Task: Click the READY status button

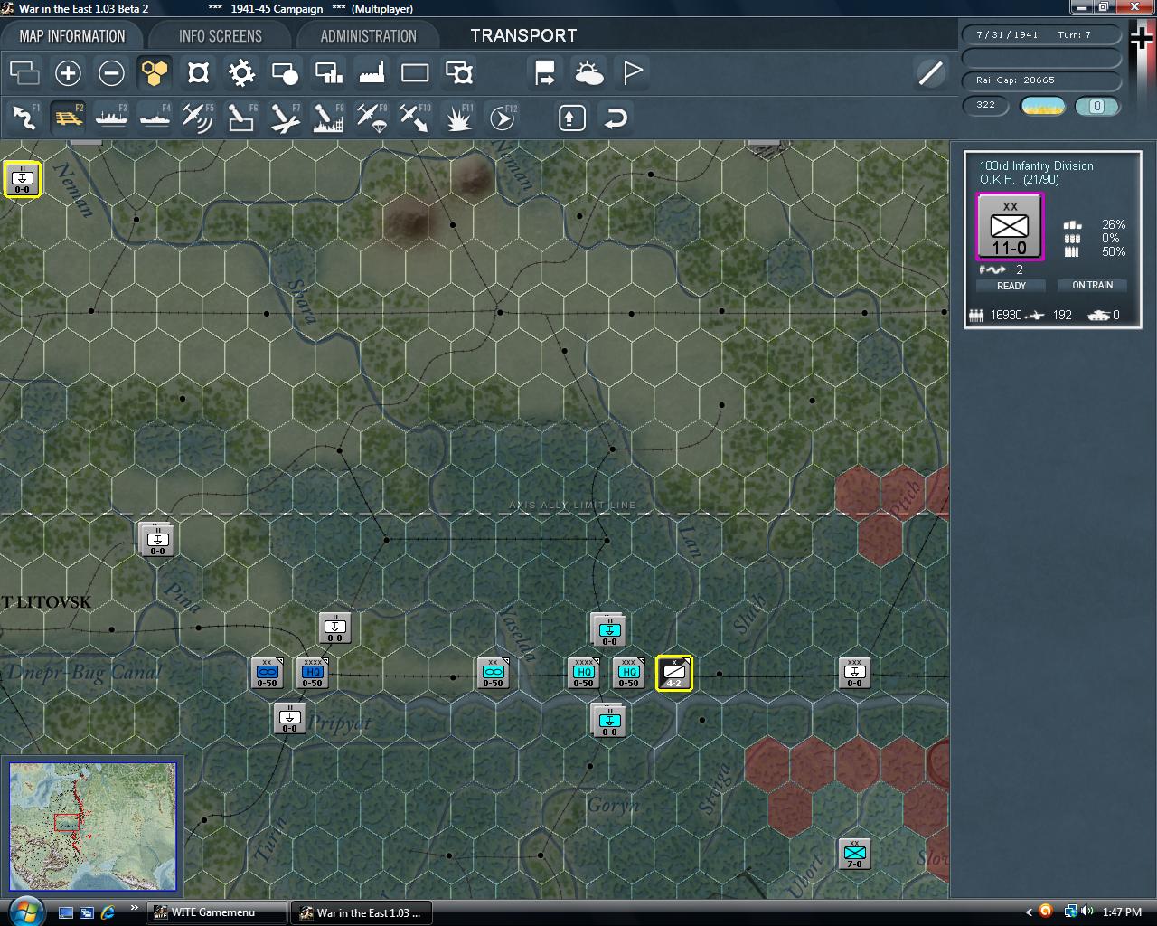Action: click(x=1010, y=285)
